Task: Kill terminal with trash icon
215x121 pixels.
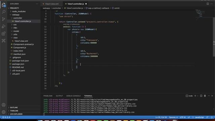Action: pos(205,96)
